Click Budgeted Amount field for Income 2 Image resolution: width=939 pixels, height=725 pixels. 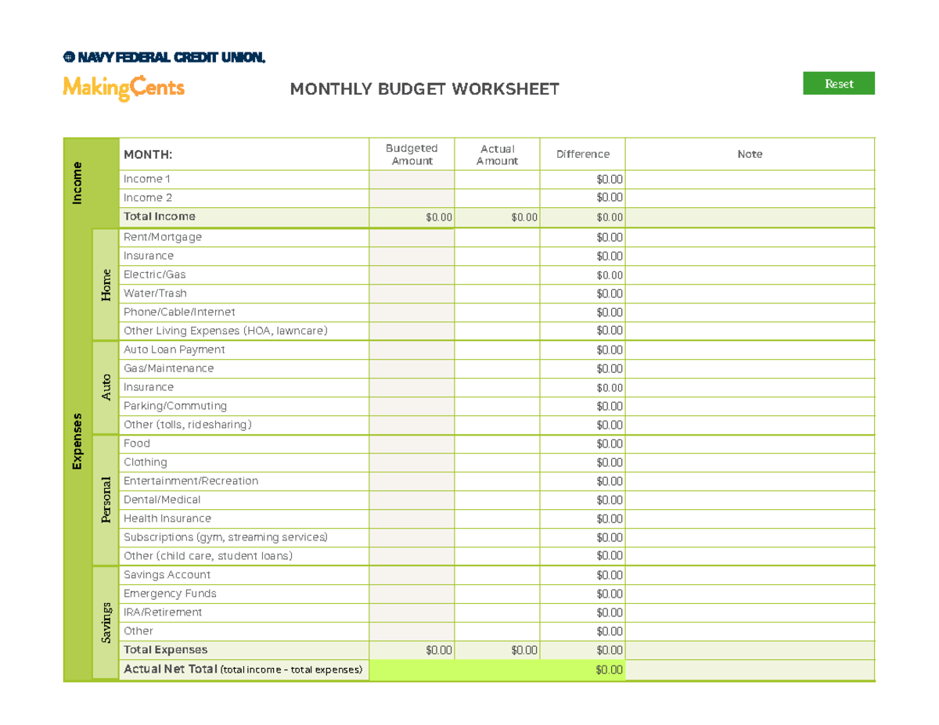click(x=412, y=198)
